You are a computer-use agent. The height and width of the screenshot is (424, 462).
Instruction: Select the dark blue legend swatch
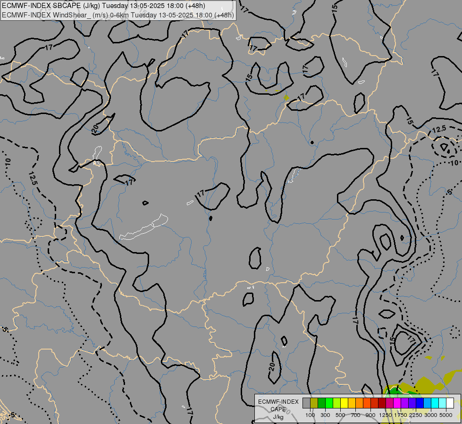tap(420, 403)
